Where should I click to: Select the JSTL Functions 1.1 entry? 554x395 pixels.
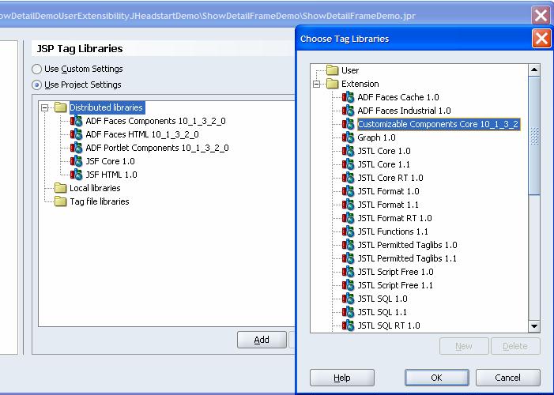click(393, 231)
